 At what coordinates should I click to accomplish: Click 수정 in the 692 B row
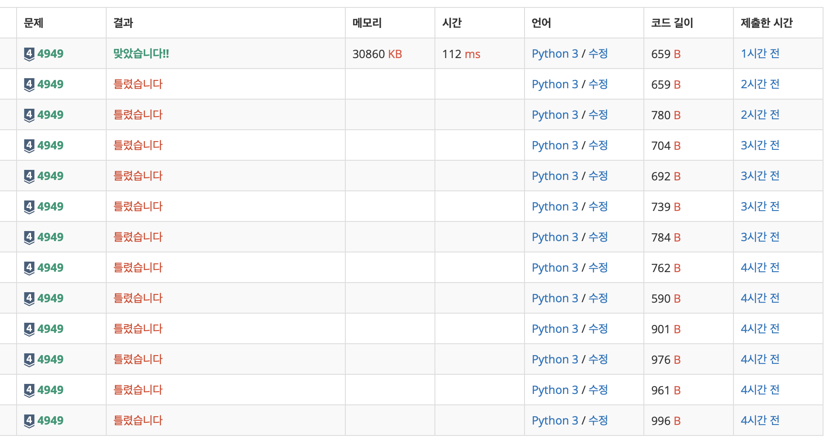(598, 176)
